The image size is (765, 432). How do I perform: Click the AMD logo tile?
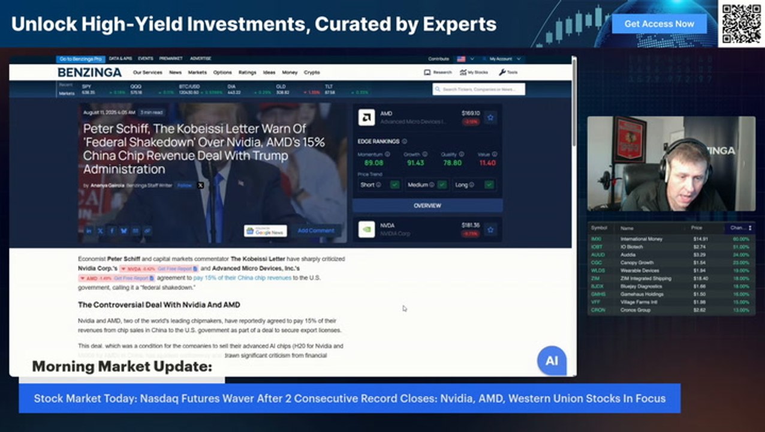tap(366, 118)
